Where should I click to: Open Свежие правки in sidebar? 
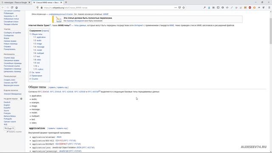pyautogui.click(x=10, y=41)
